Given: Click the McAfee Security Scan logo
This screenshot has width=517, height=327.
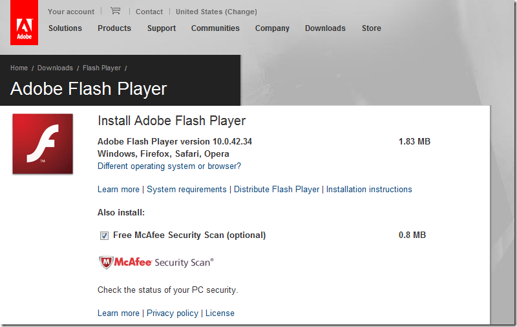Looking at the screenshot, I should click(x=156, y=263).
